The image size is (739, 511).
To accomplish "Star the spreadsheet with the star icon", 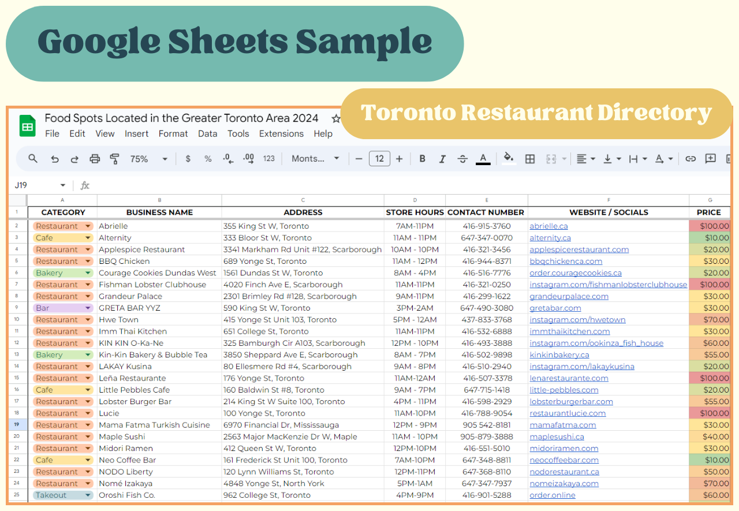I will click(335, 118).
